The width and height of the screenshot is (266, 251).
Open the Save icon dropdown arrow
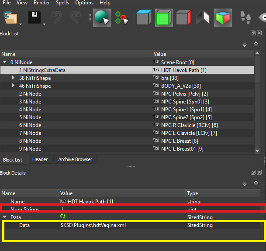44,24
